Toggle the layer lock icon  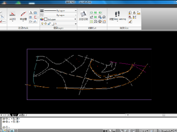click(49, 24)
